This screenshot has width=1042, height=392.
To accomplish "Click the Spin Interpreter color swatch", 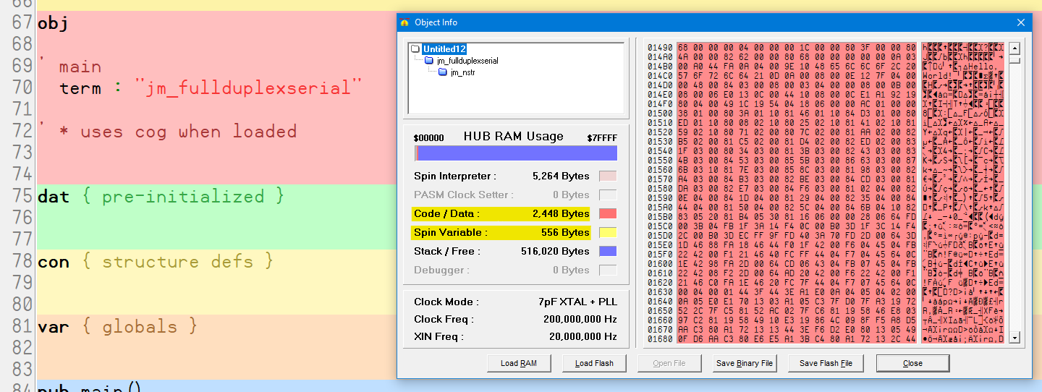I will 608,176.
